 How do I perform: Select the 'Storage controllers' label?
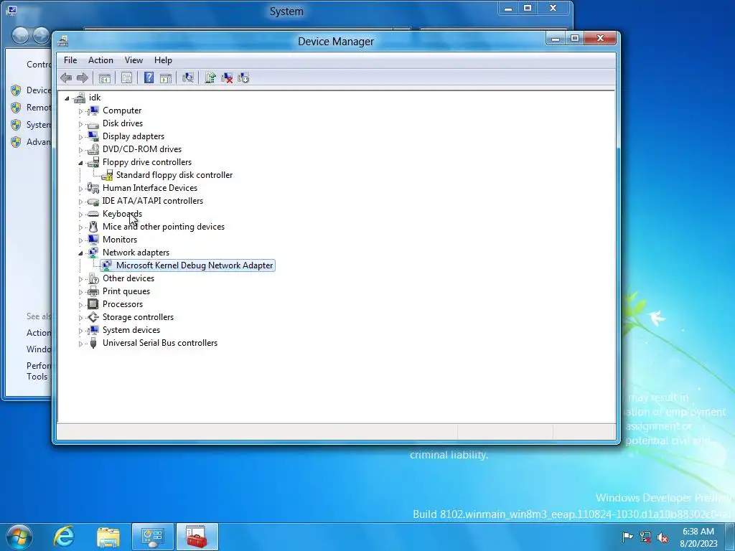[x=139, y=317]
